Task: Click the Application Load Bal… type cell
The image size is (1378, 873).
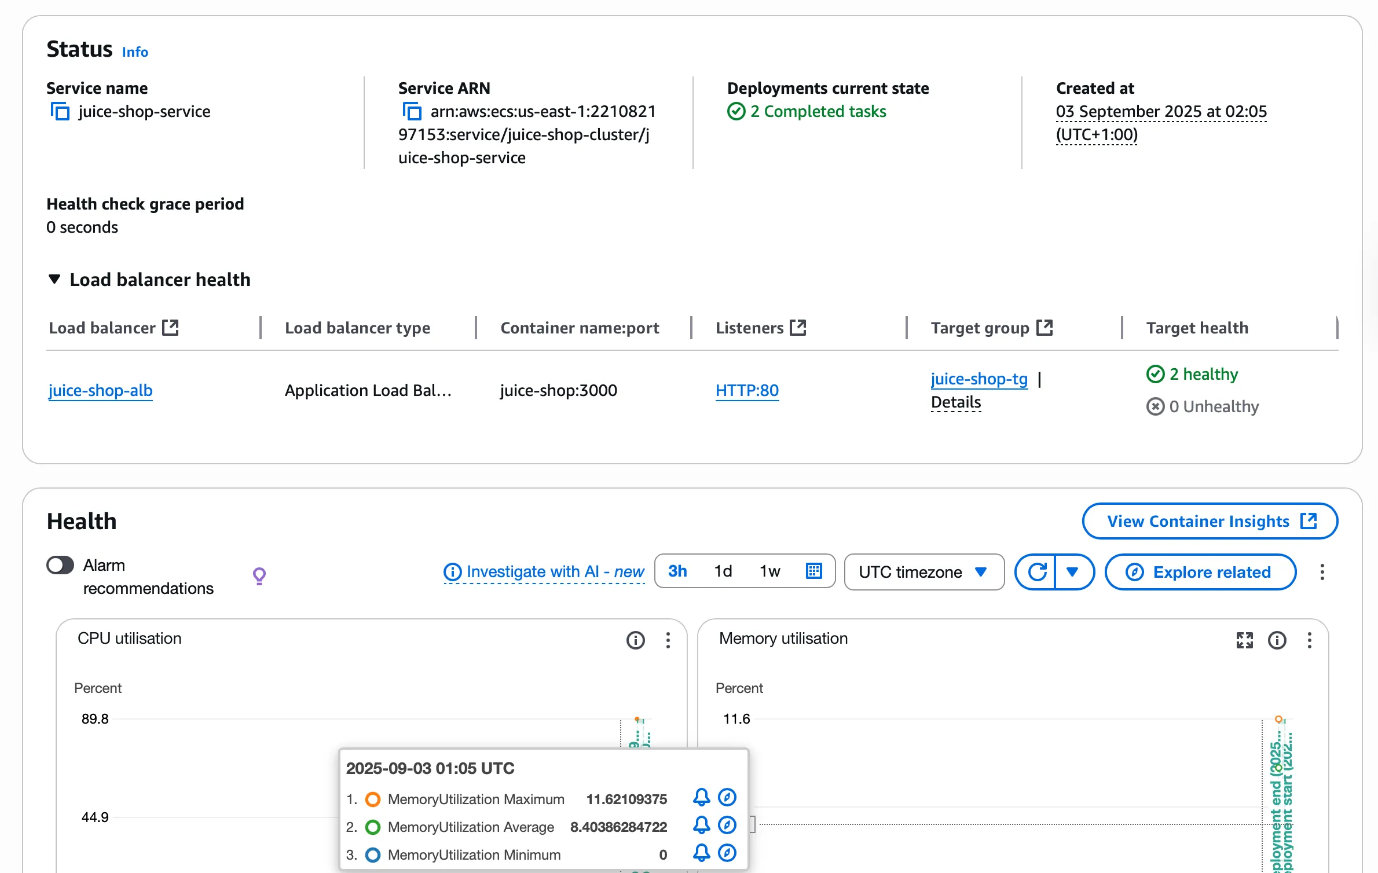Action: coord(368,390)
